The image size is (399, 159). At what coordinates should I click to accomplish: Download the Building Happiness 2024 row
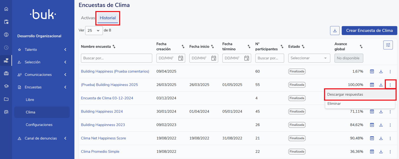381,111
